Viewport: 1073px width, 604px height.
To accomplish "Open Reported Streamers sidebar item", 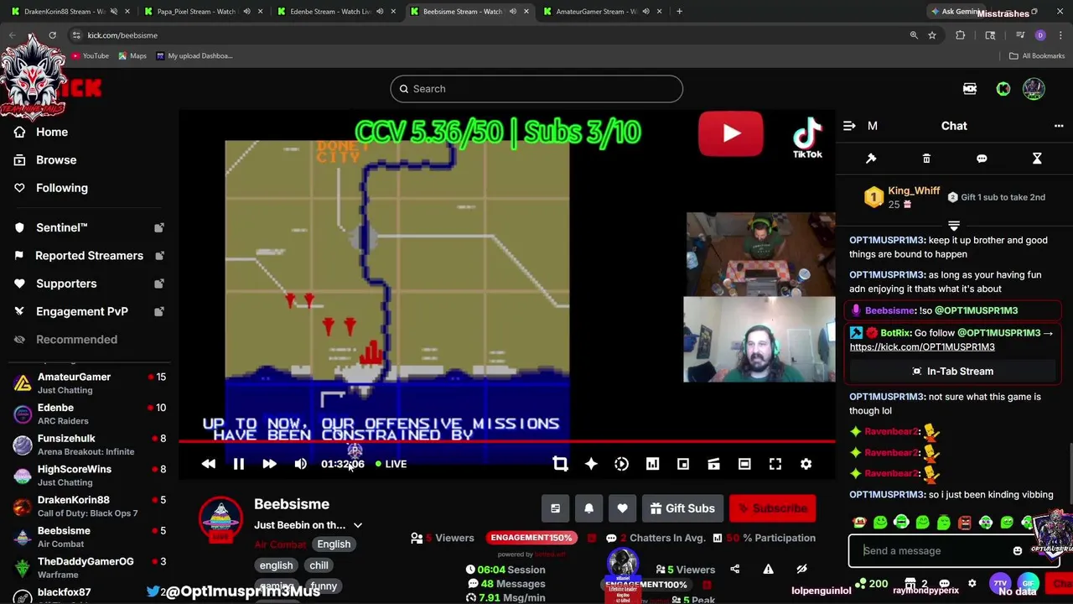I will click(90, 255).
